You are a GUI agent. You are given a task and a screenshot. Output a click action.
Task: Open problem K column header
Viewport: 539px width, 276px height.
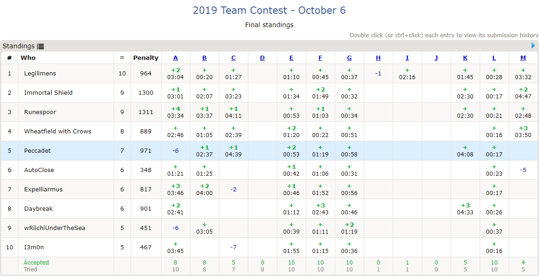click(465, 58)
